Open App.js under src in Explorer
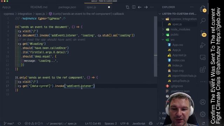Screen dimensions: 224x126 coord(176,50)
